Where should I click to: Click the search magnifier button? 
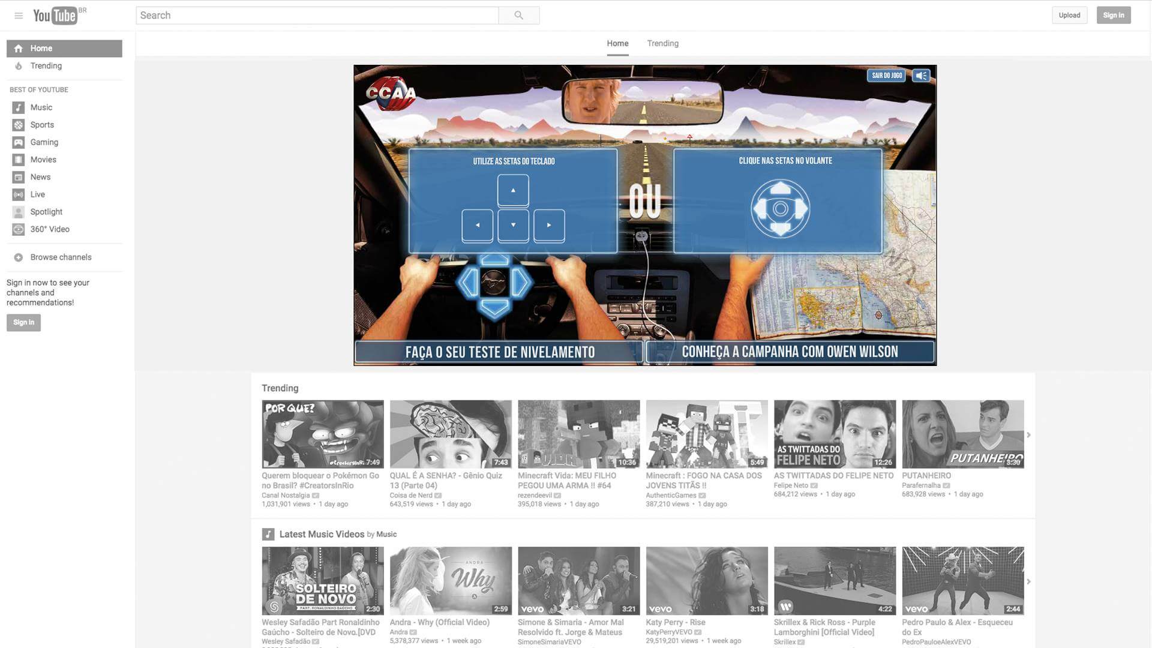coord(519,16)
